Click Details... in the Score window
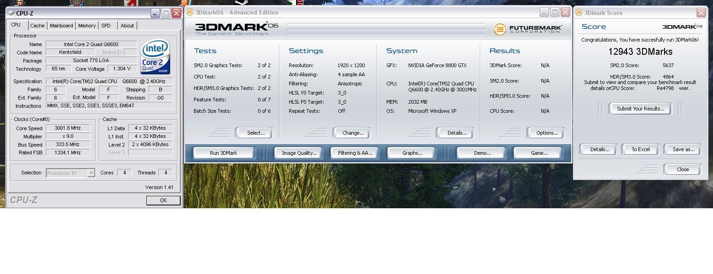The image size is (713, 274). tap(600, 149)
